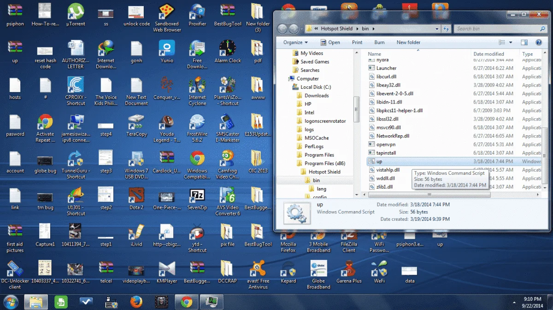The height and width of the screenshot is (310, 553).
Task: Go back with the Explorer Back button
Action: (283, 29)
